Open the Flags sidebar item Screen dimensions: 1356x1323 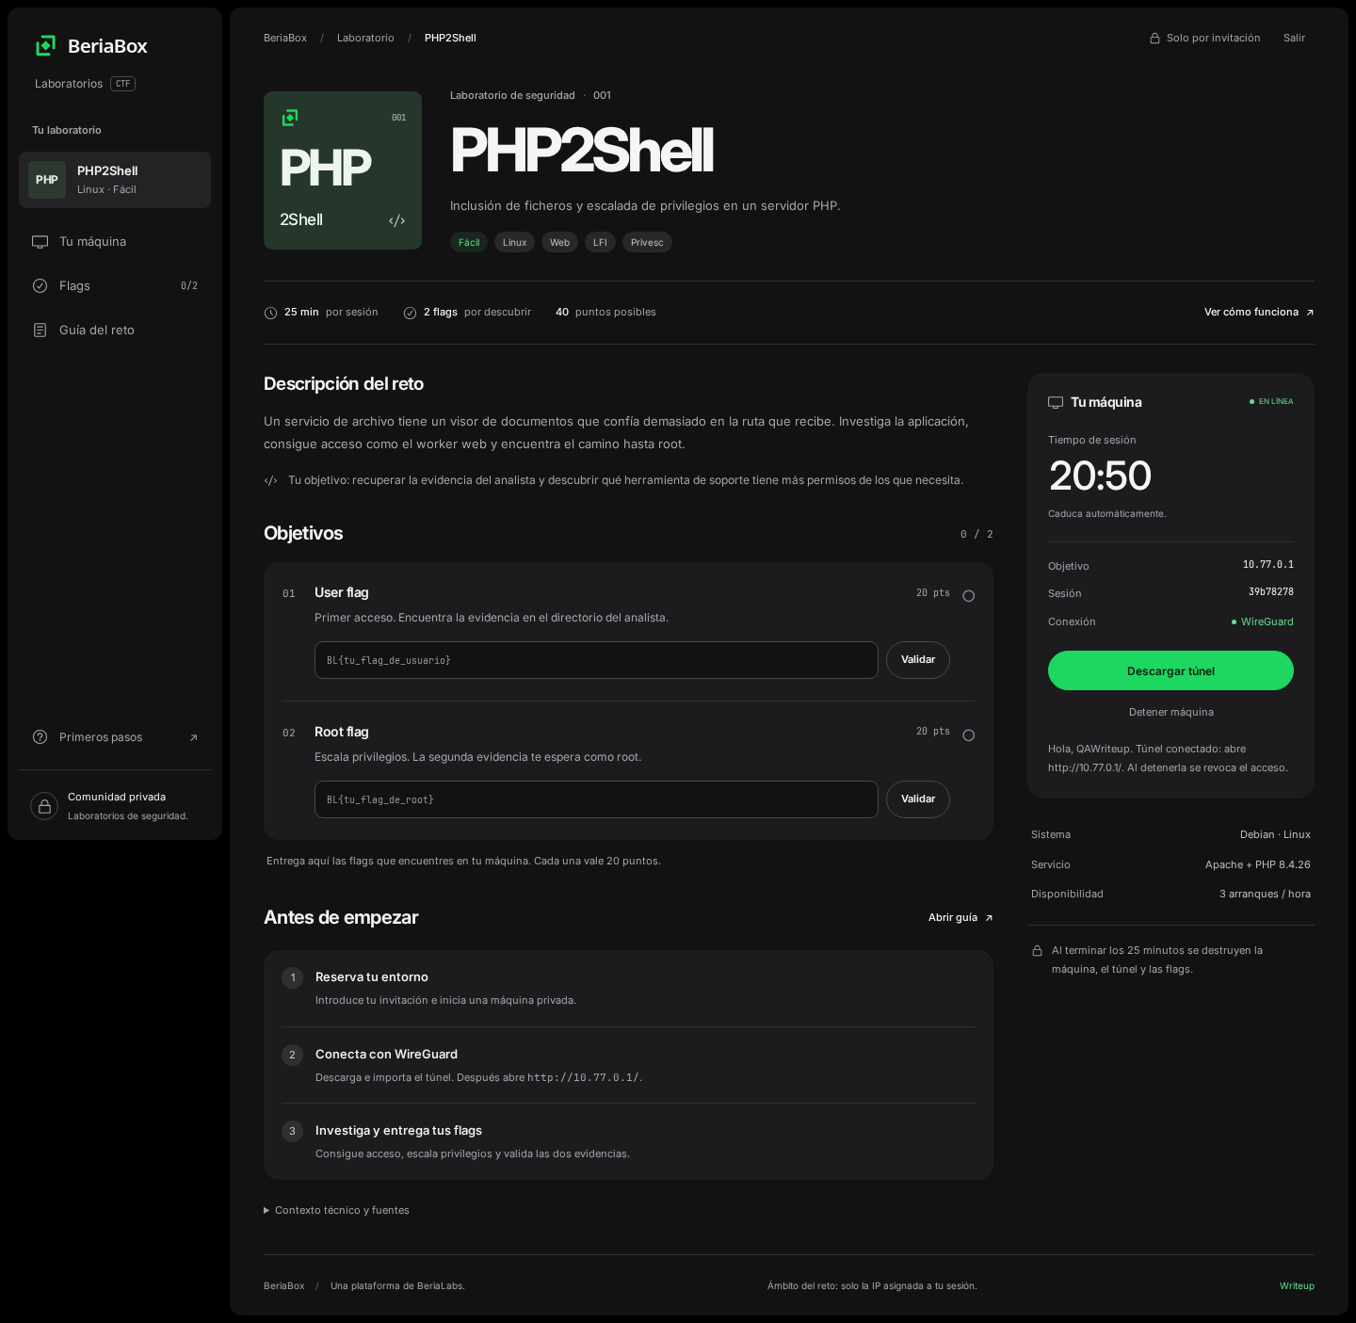pos(115,286)
